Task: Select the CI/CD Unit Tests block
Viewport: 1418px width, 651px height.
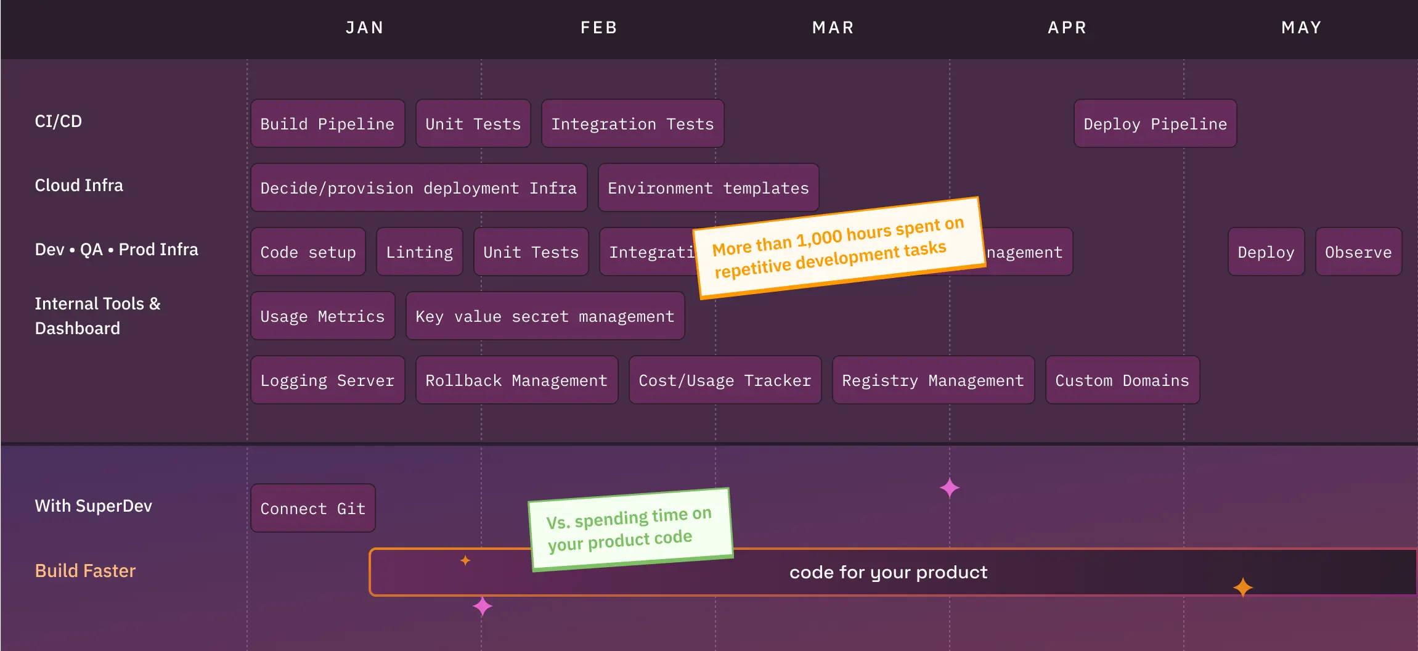Action: click(473, 124)
